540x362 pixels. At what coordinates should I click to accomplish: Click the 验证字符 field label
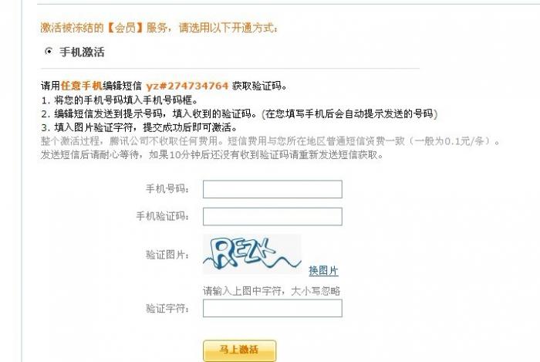[167, 308]
